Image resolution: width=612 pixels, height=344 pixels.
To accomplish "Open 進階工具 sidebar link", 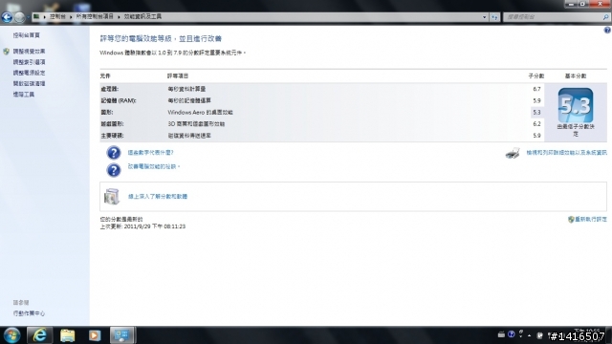I will tap(24, 95).
